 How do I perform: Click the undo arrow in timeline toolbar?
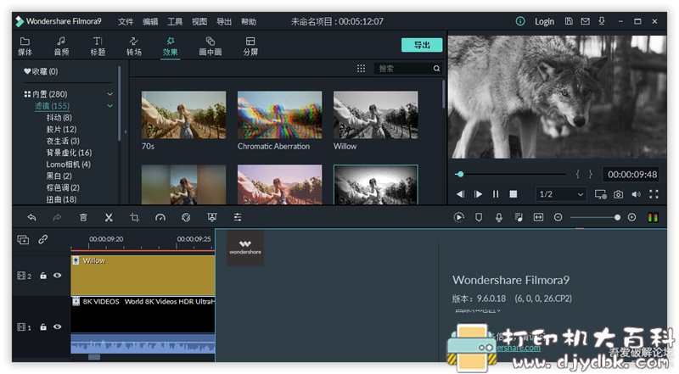point(31,217)
